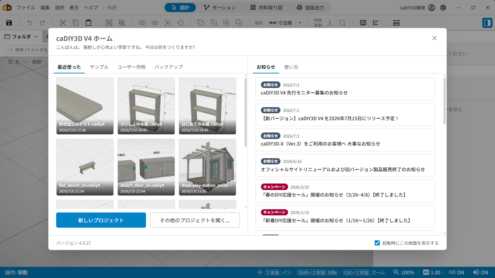Open the 表示 menu
Image resolution: width=495 pixels, height=278 pixels.
click(x=74, y=8)
